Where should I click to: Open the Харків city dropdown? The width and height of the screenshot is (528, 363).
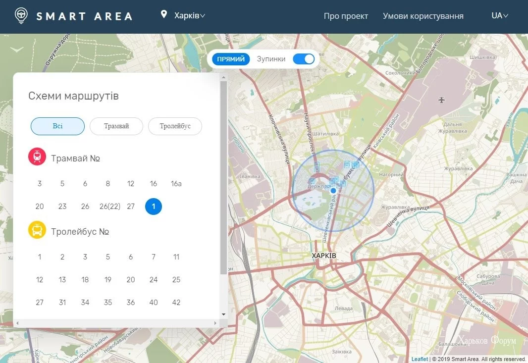tap(189, 16)
